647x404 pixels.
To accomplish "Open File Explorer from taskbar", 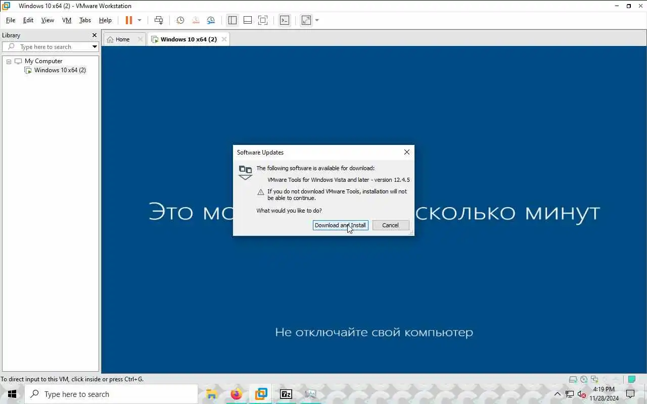I will pos(211,394).
